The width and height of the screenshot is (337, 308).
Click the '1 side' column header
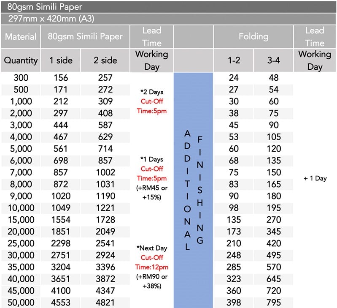tap(61, 60)
